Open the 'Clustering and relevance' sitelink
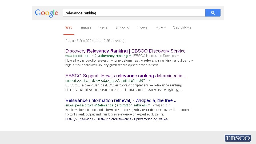Viewport: 256px width, 144px height. [x=114, y=119]
